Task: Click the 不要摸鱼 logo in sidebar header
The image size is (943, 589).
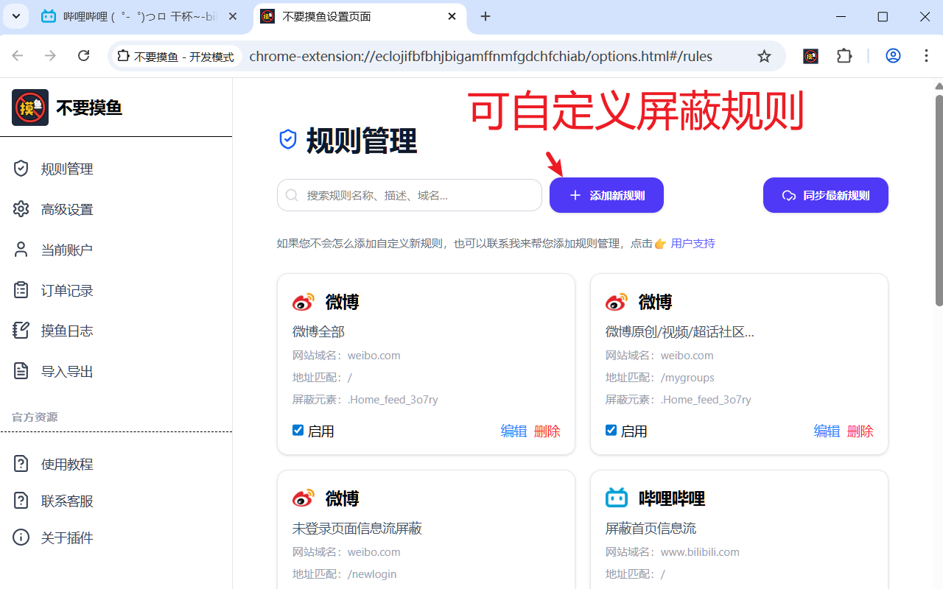Action: 30,107
